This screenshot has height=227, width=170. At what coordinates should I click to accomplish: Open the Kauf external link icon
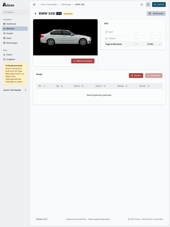coord(106,32)
